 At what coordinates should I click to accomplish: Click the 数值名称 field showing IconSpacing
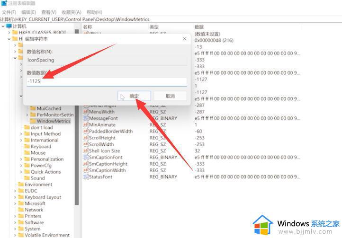coord(107,60)
